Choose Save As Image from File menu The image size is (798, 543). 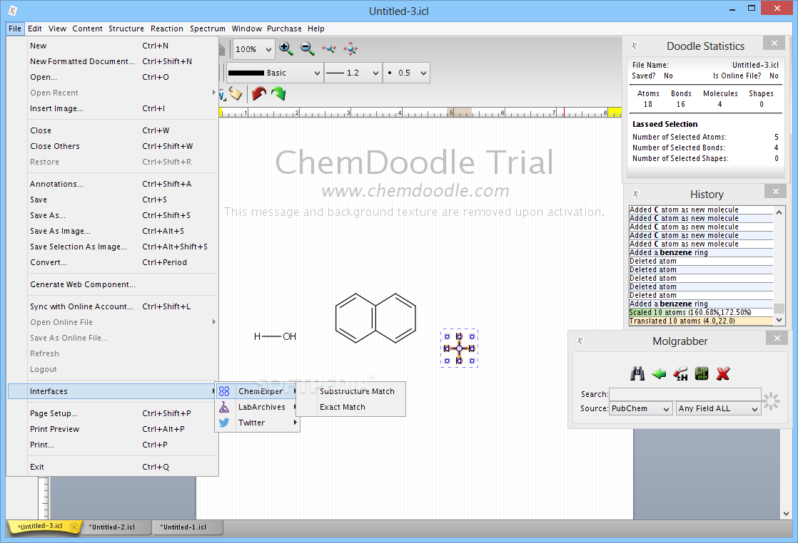pos(113,231)
